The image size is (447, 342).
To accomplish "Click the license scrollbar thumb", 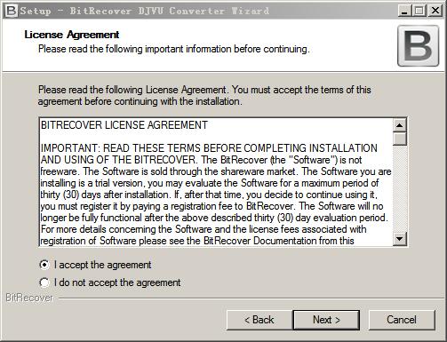I will tap(400, 139).
